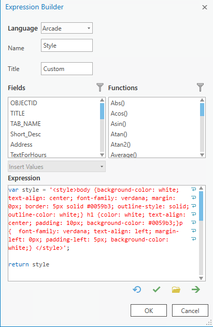Image resolution: width=213 pixels, height=327 pixels.
Task: Click Fields list scroll down arrow
Action: pyautogui.click(x=102, y=155)
